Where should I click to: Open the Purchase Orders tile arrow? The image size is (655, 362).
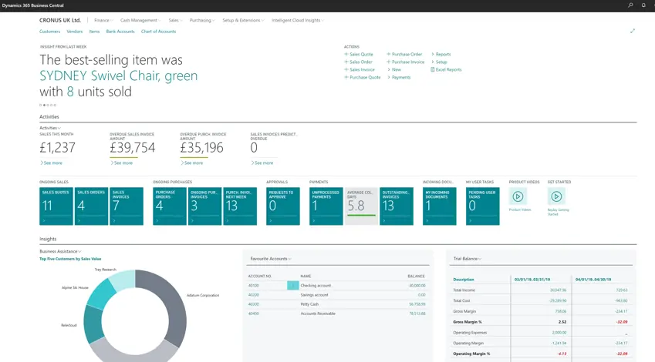pos(157,220)
